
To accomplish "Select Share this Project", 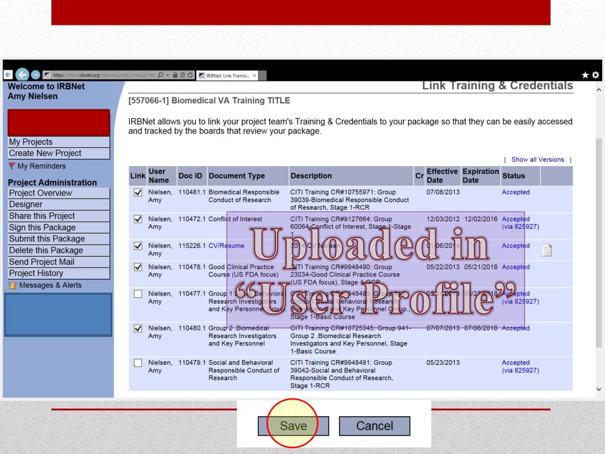I will (x=59, y=216).
